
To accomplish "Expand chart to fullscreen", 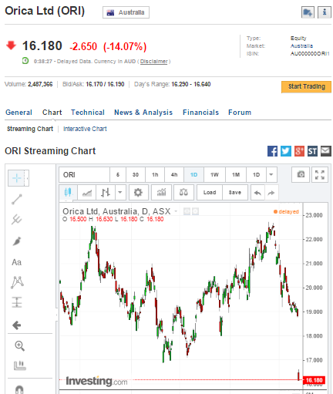I will 320,175.
